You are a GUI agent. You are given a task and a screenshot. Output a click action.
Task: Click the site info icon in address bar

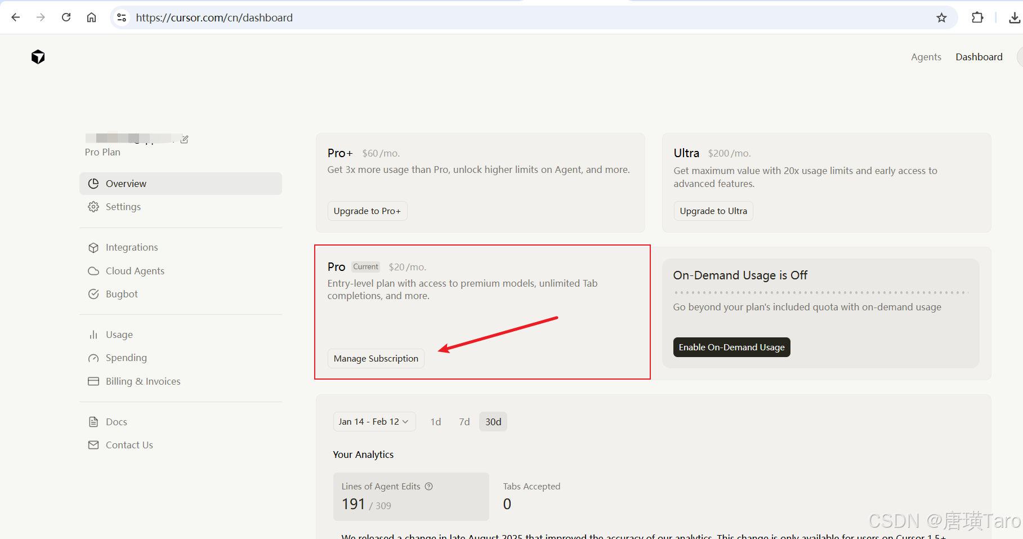122,17
